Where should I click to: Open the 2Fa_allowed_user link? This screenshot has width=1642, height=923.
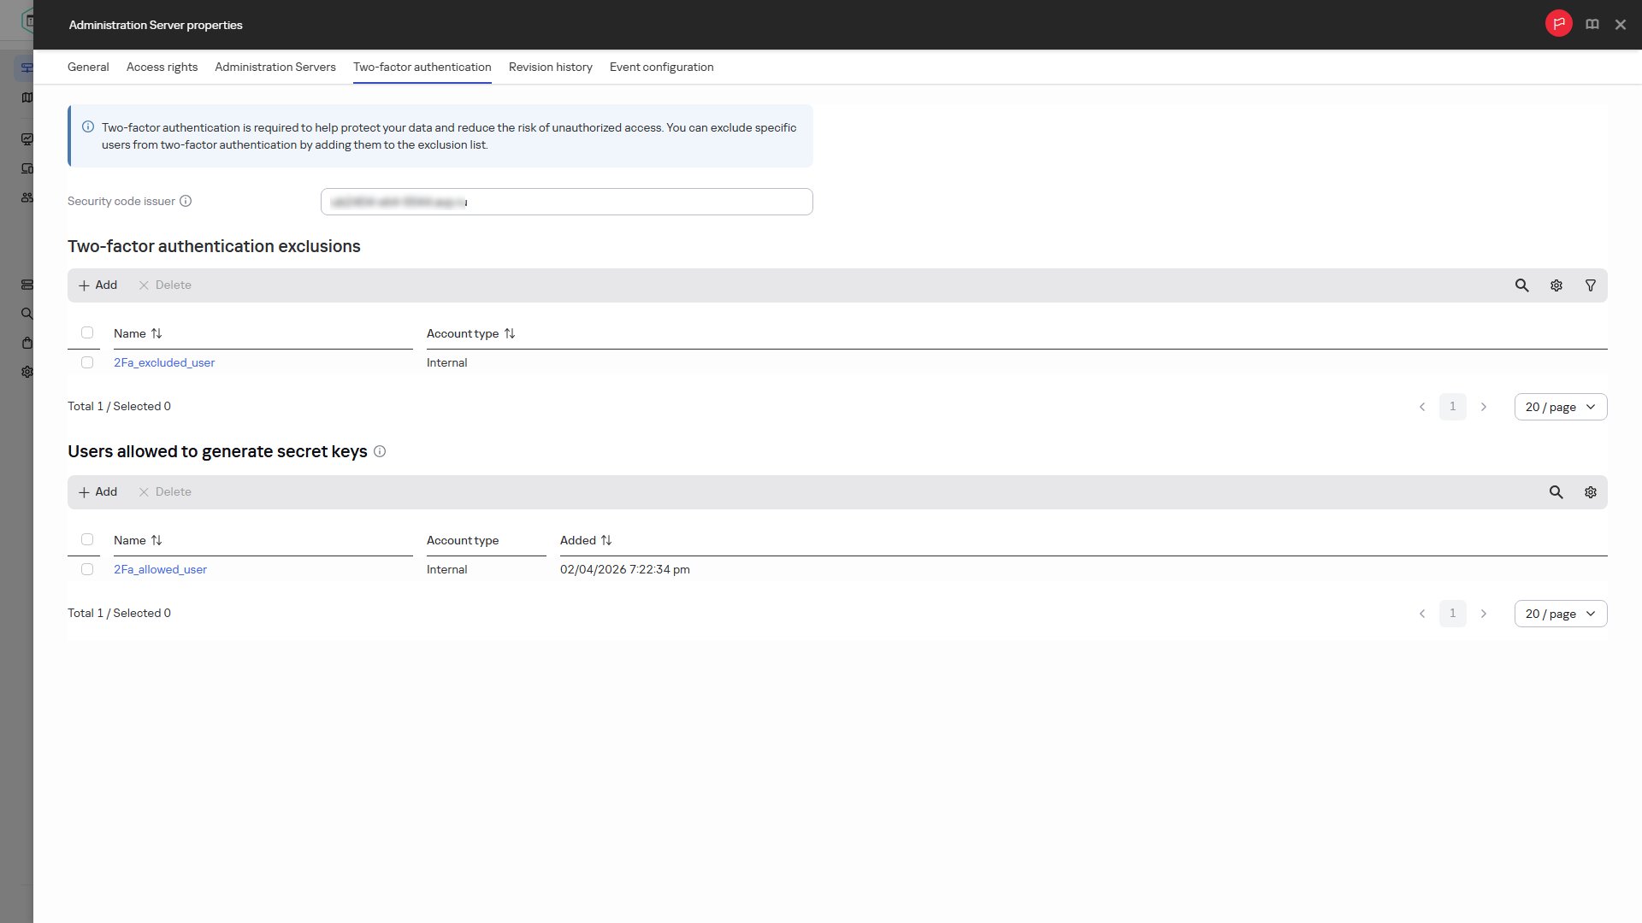click(x=160, y=569)
